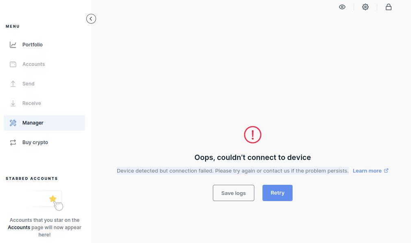Toggle balance visibility with eye icon
411x243 pixels.
[x=342, y=7]
